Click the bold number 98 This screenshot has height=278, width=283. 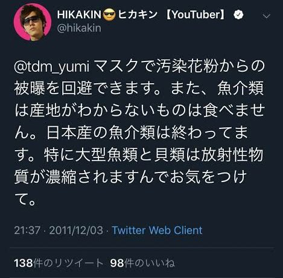(x=117, y=263)
